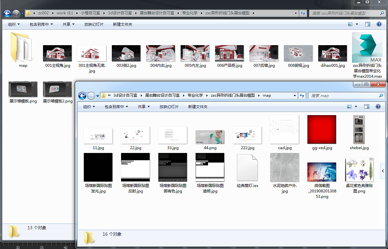Select 场馆新国际贴图透明.jpg file
This screenshot has height=249, width=388.
coord(210,167)
